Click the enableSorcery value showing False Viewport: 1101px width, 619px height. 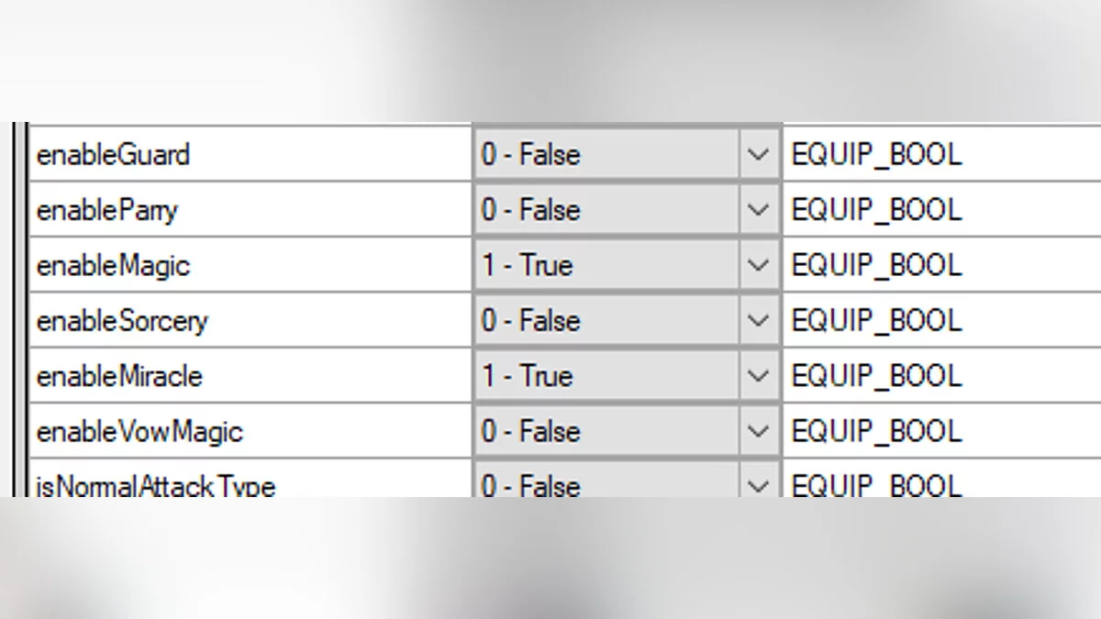click(606, 321)
